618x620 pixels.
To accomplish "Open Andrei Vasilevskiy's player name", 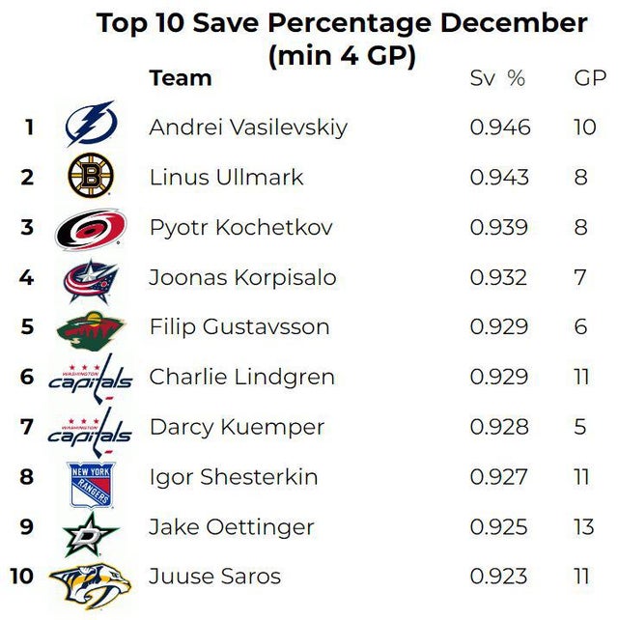I will [248, 127].
